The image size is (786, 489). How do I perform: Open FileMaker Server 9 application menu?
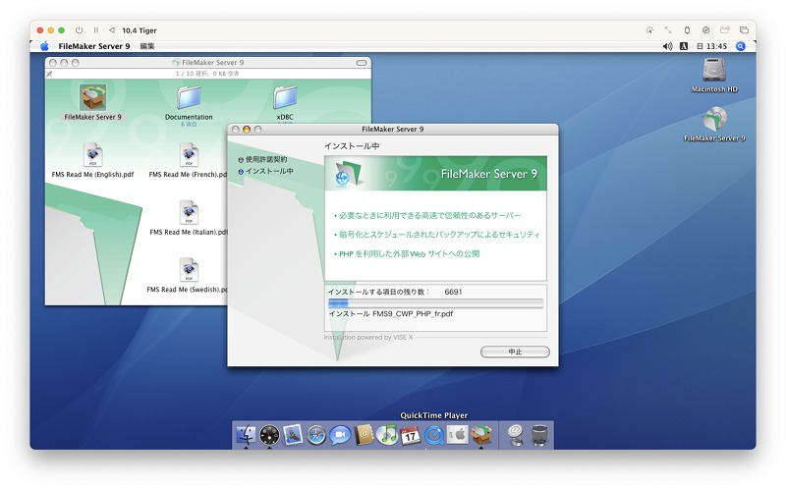pos(94,46)
